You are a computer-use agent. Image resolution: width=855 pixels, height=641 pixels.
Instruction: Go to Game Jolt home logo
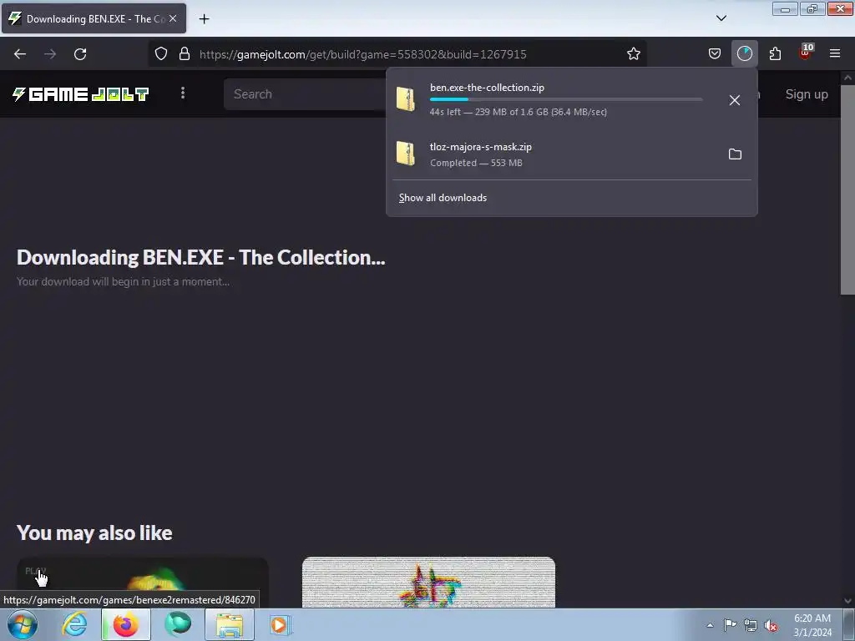(x=81, y=94)
